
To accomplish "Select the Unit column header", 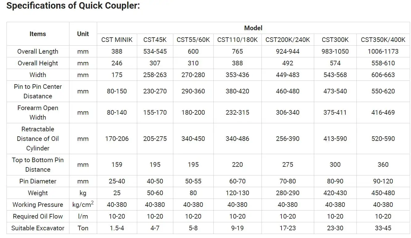I will tap(83, 34).
